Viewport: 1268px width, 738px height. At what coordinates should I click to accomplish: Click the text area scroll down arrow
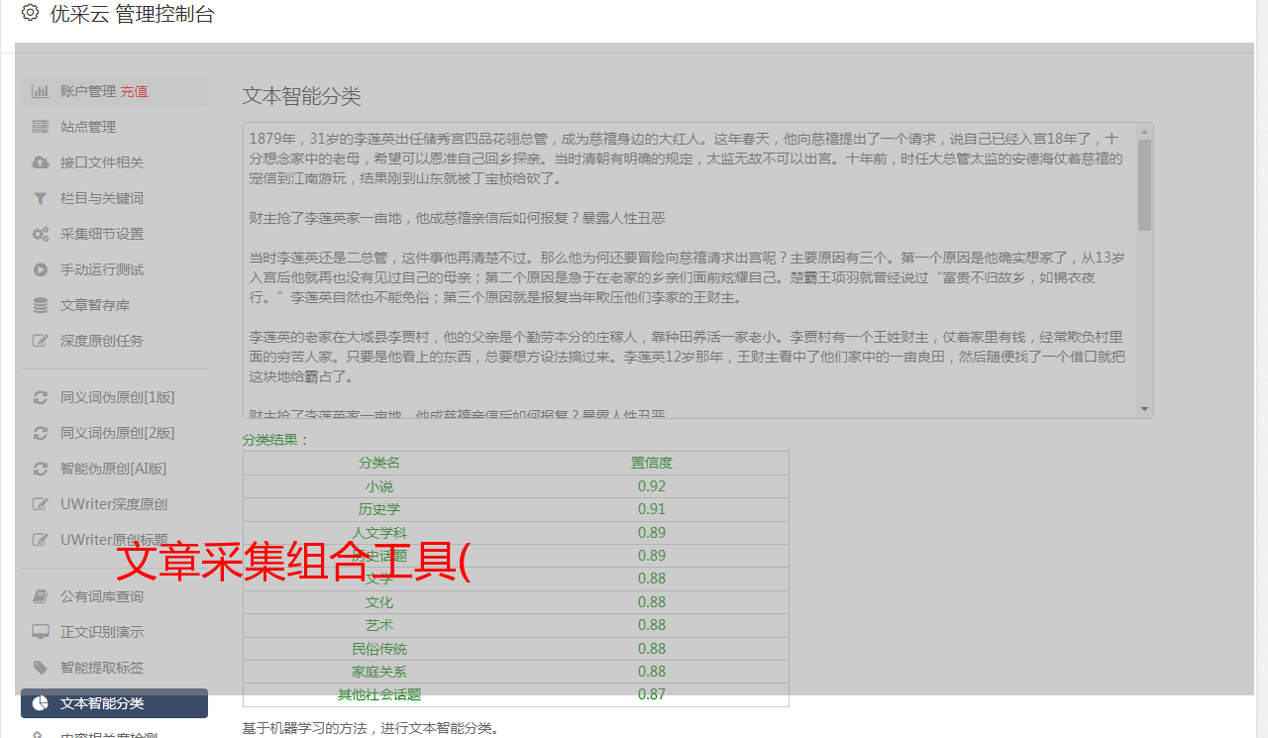[1145, 409]
